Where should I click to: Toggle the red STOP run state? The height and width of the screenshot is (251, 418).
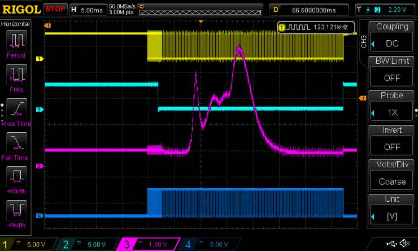coord(55,10)
